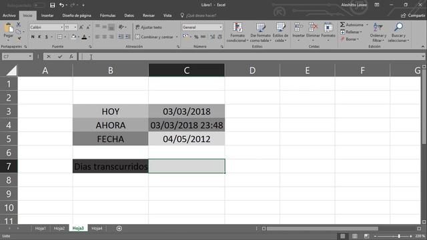The image size is (427, 240).
Task: Click the Pegar paste icon
Action: (8, 28)
